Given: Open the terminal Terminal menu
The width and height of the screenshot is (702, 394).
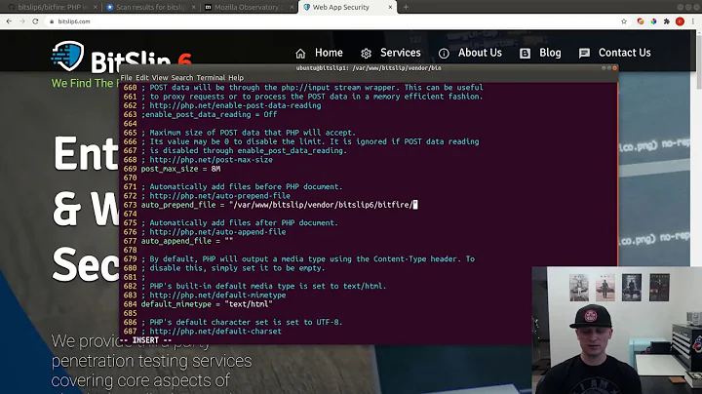Looking at the screenshot, I should (211, 77).
